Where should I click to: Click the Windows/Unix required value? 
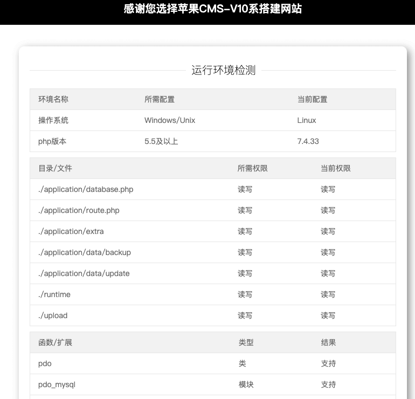click(x=170, y=120)
